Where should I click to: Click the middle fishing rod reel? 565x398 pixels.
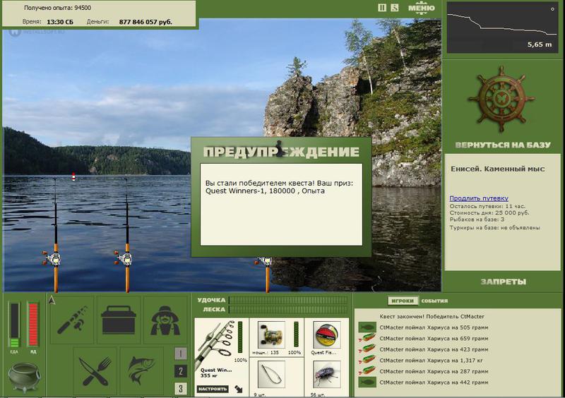(x=124, y=258)
